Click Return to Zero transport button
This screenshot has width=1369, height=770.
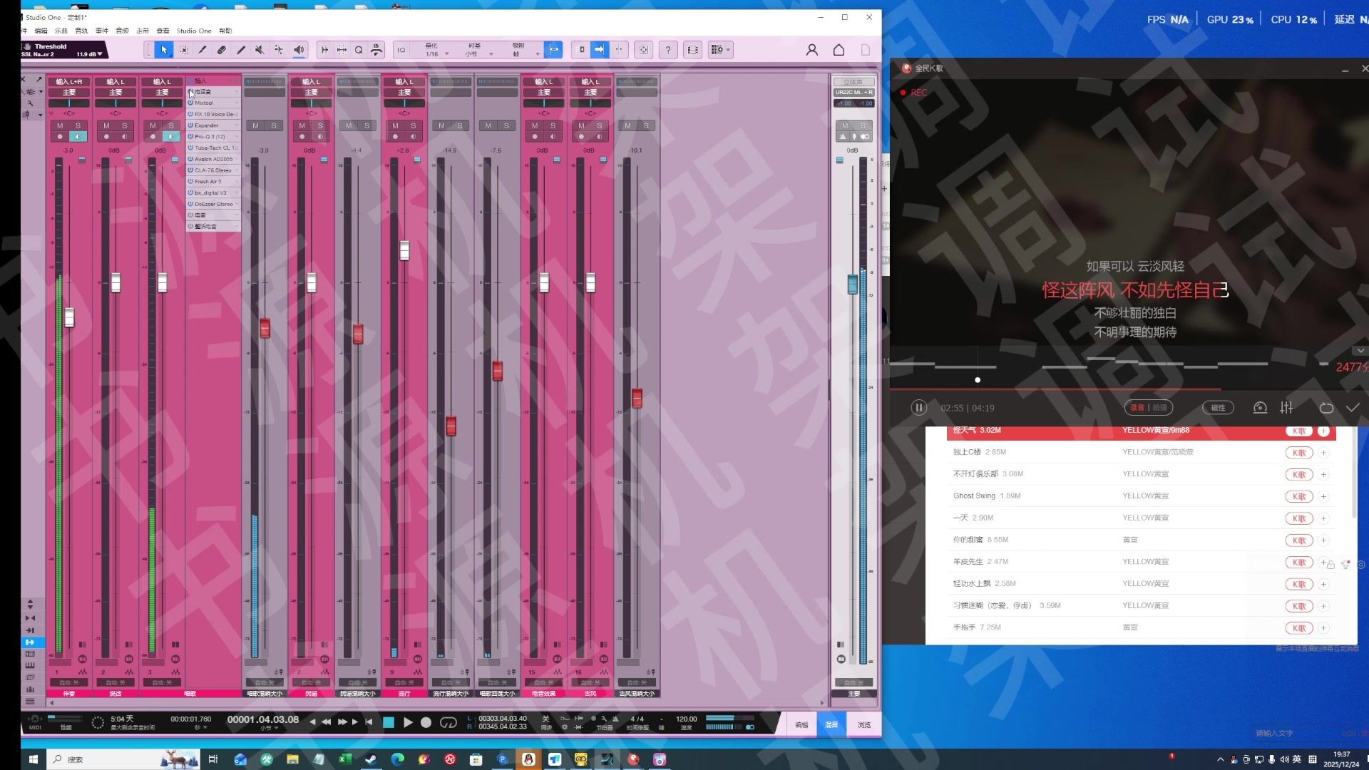point(369,722)
